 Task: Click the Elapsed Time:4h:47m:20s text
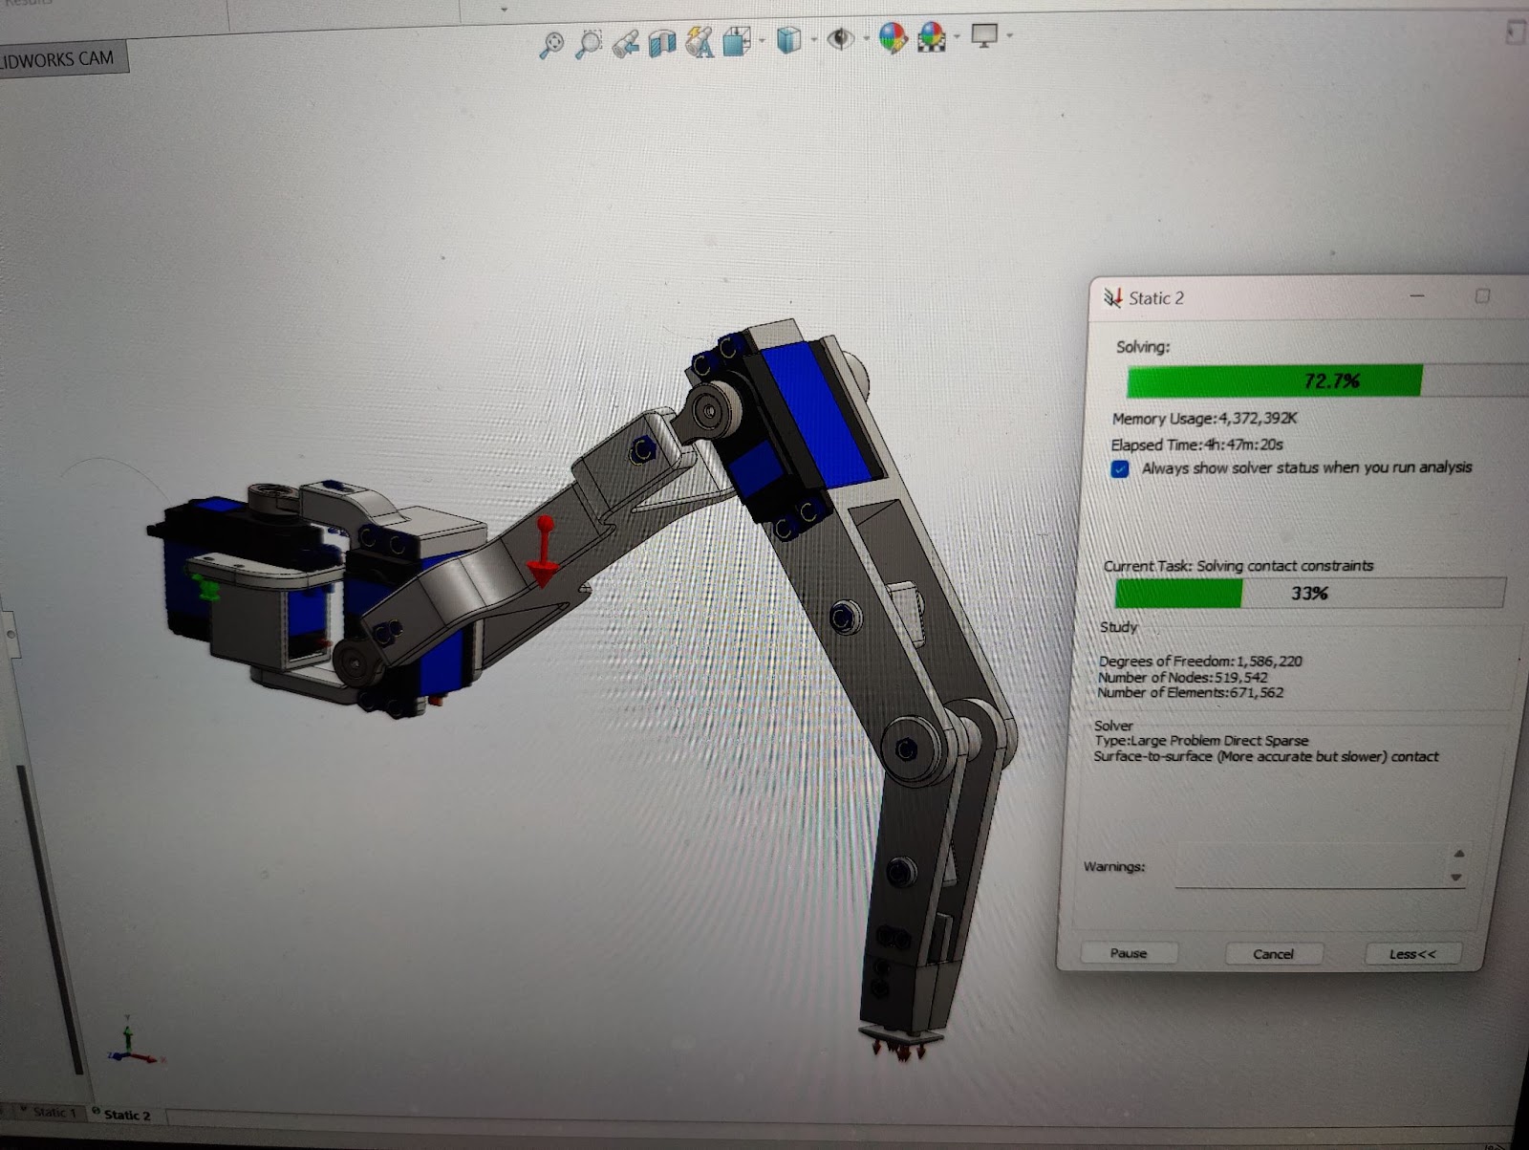[x=1196, y=445]
